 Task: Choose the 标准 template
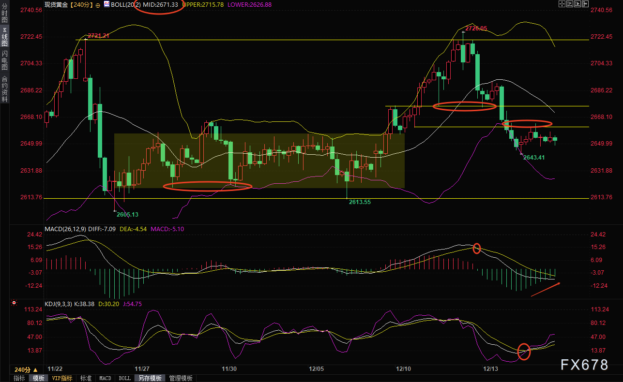86,378
